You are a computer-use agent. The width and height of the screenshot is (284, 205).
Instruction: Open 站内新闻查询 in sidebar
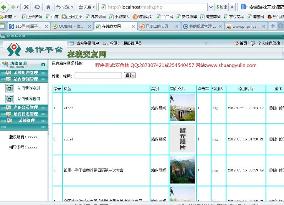29,99
